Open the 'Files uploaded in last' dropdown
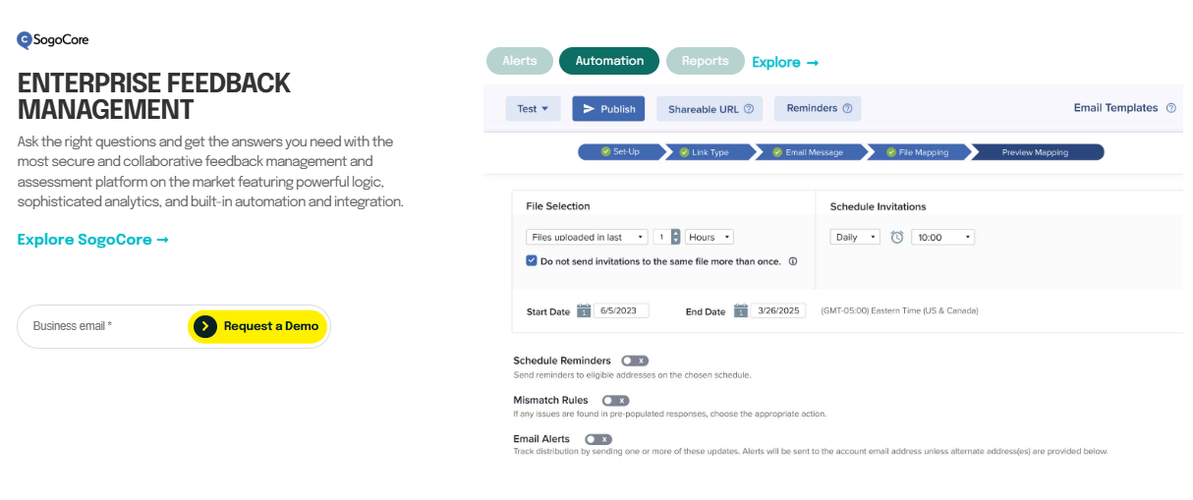 click(x=587, y=238)
